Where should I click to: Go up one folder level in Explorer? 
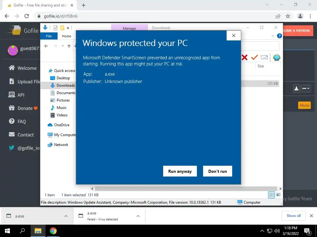(69, 46)
